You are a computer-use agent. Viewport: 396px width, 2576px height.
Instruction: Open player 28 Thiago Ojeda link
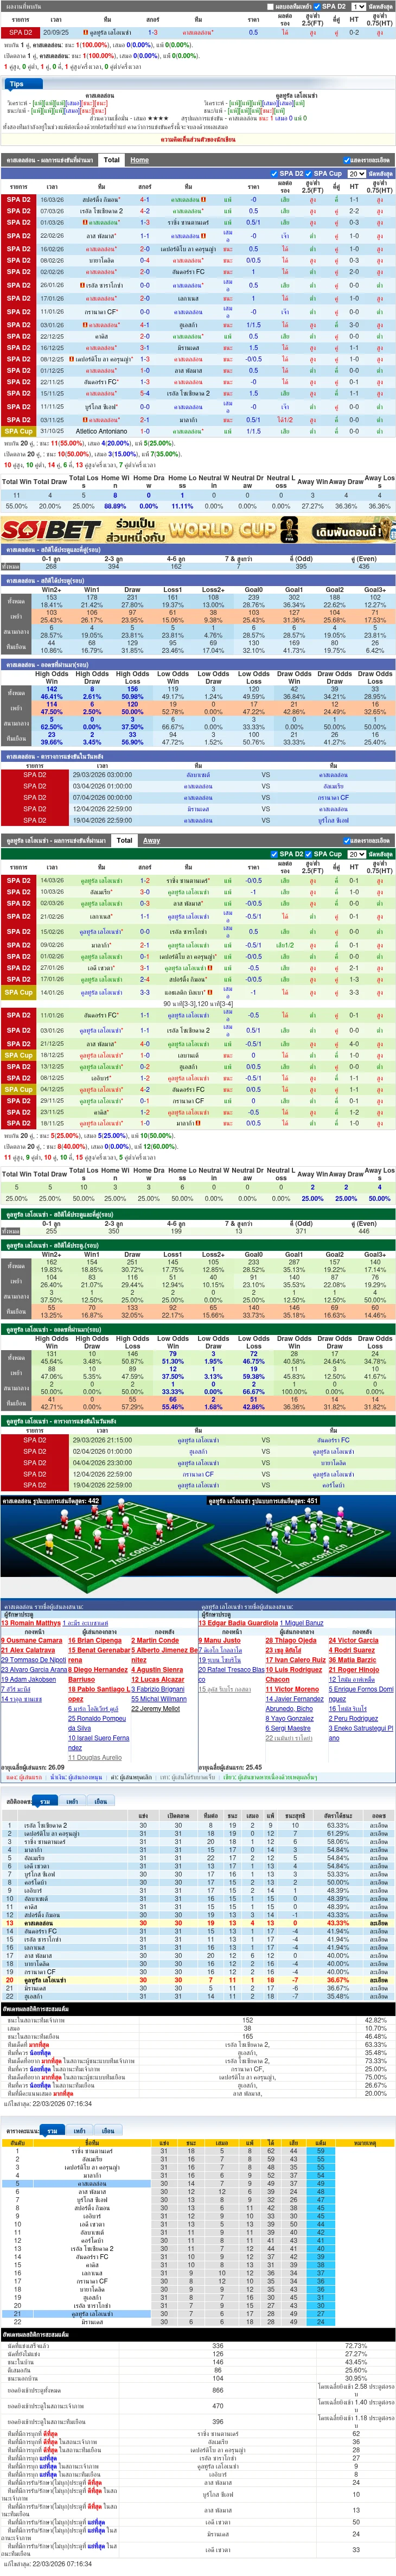[291, 1640]
